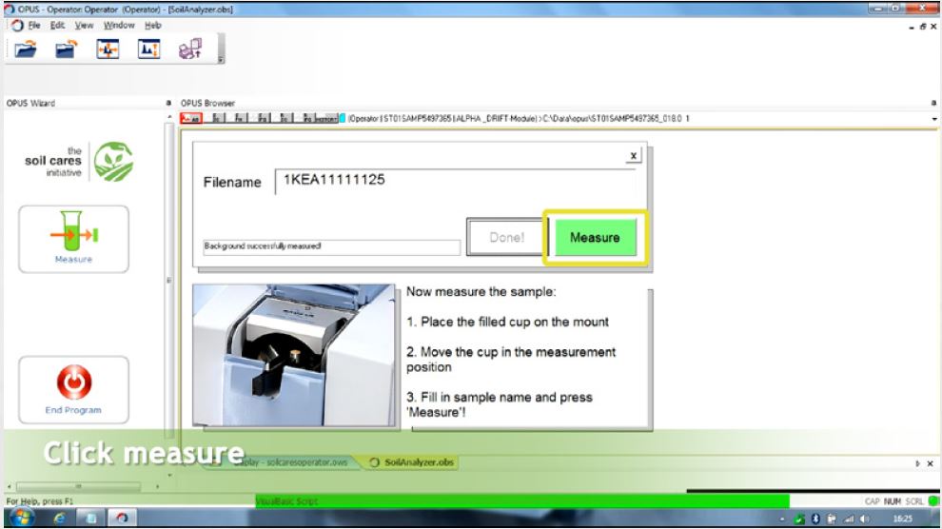
Task: Click the spectrometer sample mount image
Action: (293, 356)
